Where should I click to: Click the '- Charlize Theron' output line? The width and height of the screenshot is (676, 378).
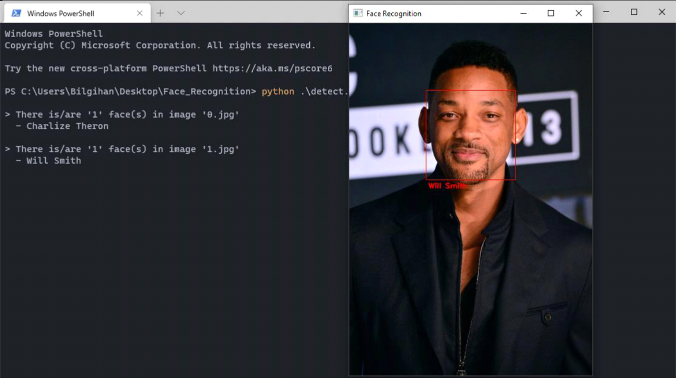coord(62,126)
